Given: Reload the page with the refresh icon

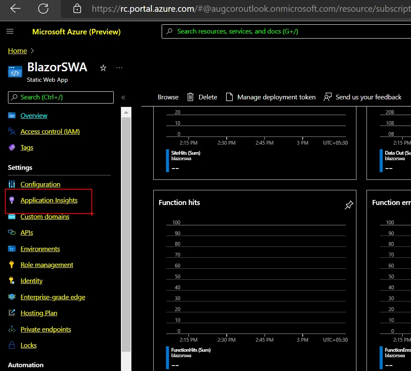Looking at the screenshot, I should coord(43,8).
